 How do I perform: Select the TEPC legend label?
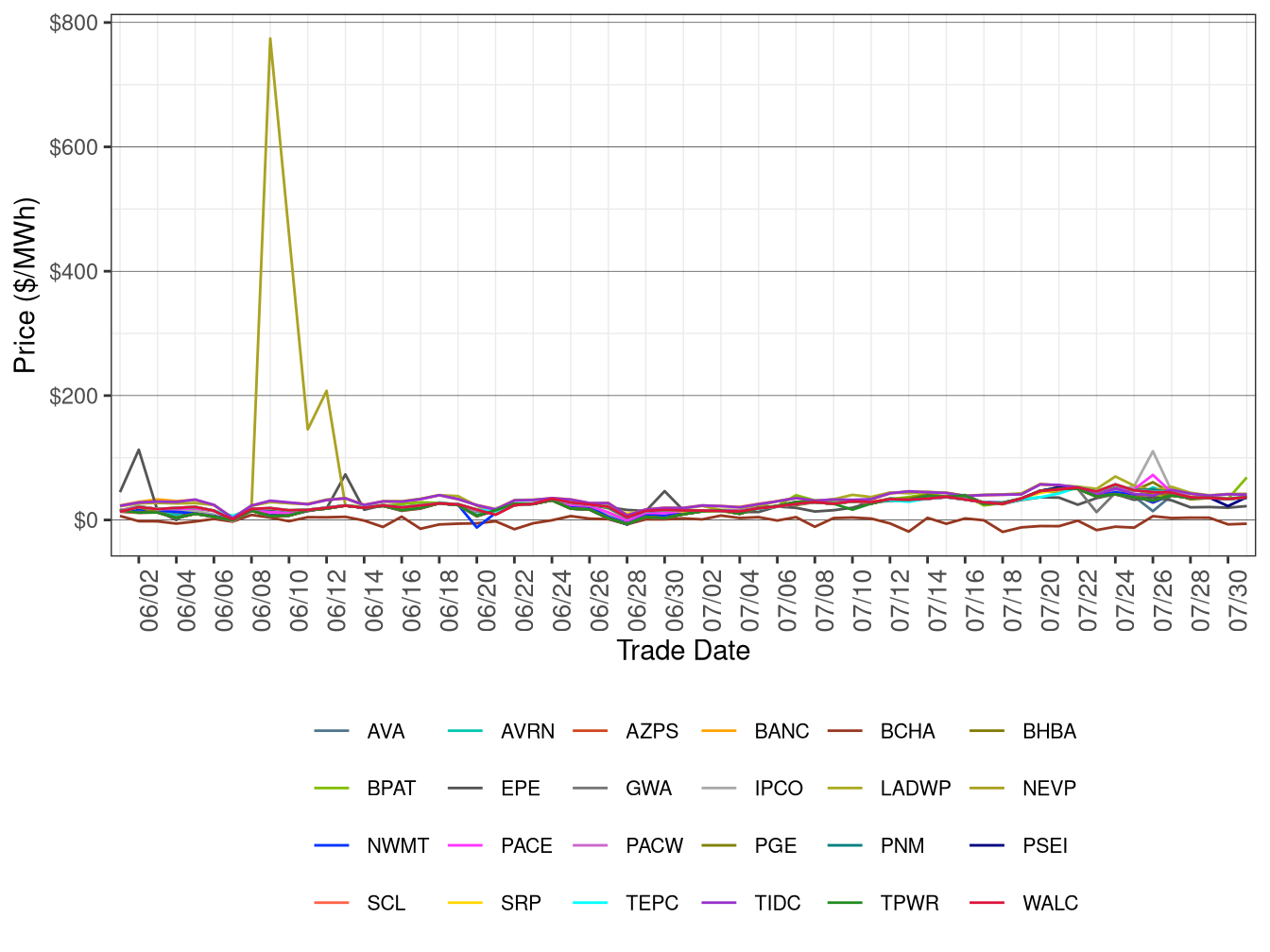pos(652,904)
